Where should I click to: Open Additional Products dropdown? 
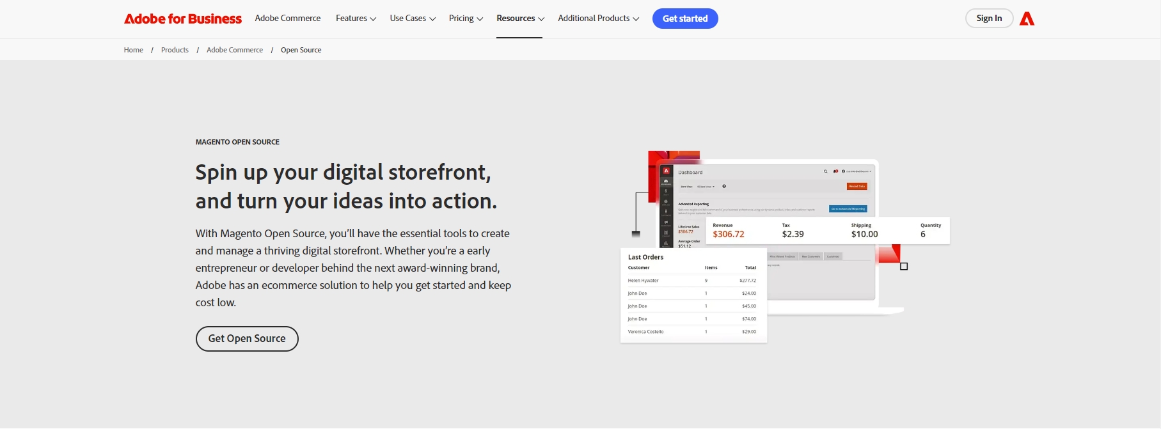pos(598,18)
